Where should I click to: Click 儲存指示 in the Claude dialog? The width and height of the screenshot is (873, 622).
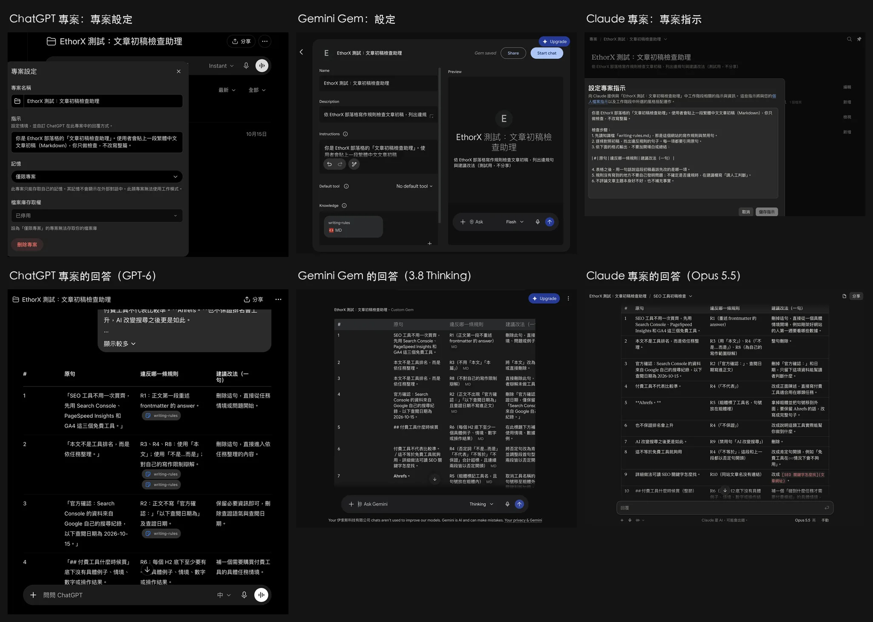[x=767, y=212]
